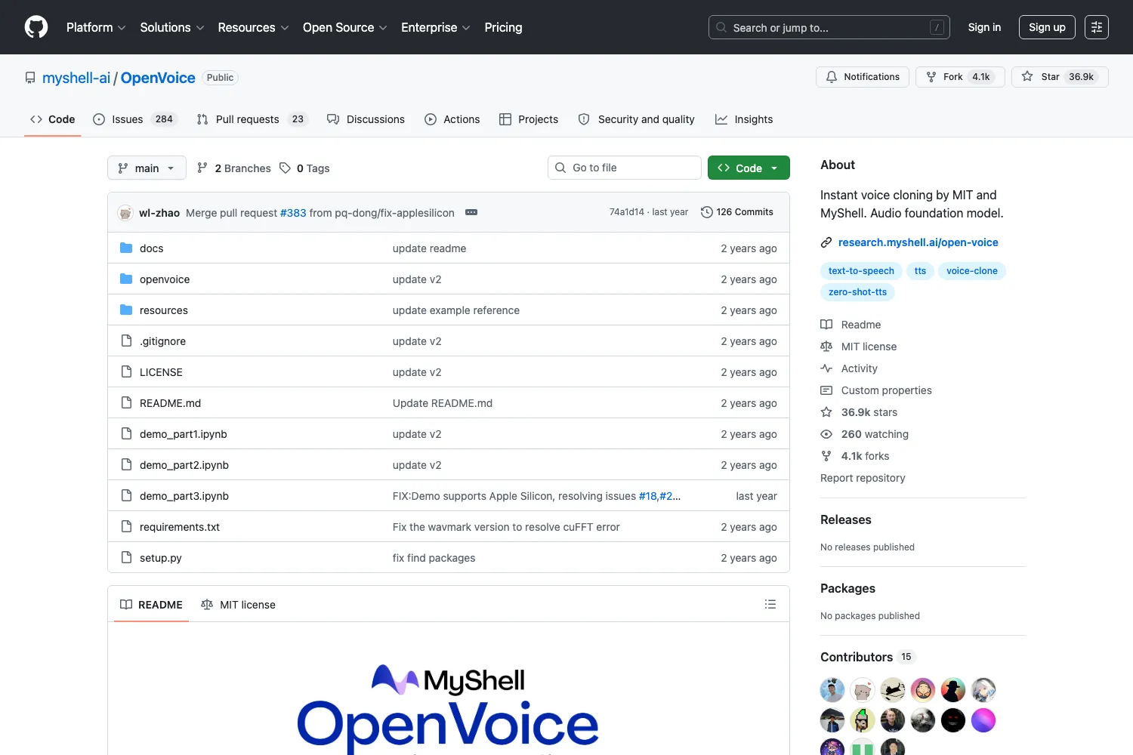View 36.9k stars link
1133x755 pixels.
[859, 412]
